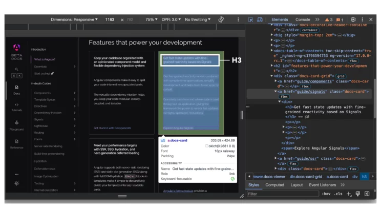Screen dimensions: 381x211
Task: Click the rotate viewport icon
Action: [x=221, y=19]
